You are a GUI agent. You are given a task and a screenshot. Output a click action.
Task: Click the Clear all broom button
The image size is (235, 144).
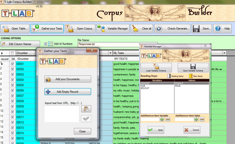click(x=142, y=29)
